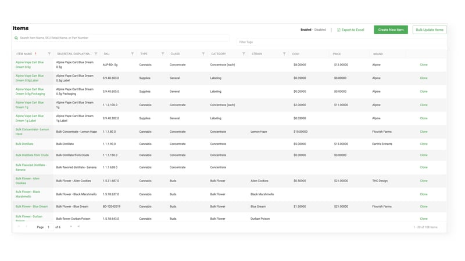Select cost cell $0.05000

point(299,78)
